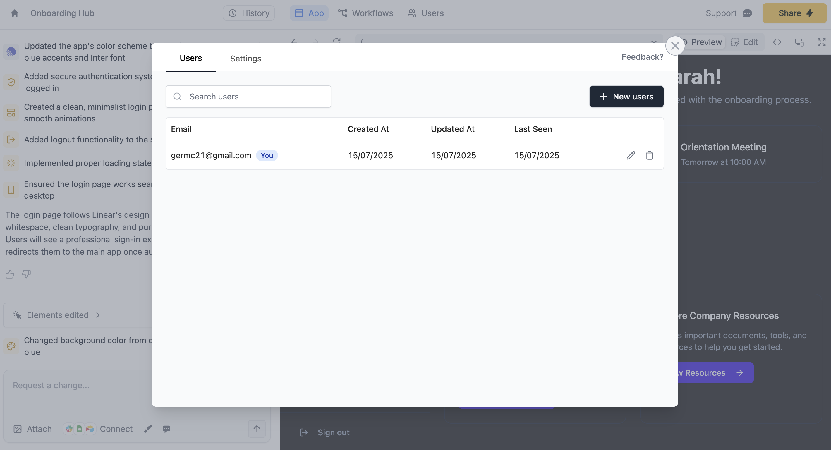Open the code view icon in the toolbar
Screen dimensions: 831x450
[x=777, y=42]
